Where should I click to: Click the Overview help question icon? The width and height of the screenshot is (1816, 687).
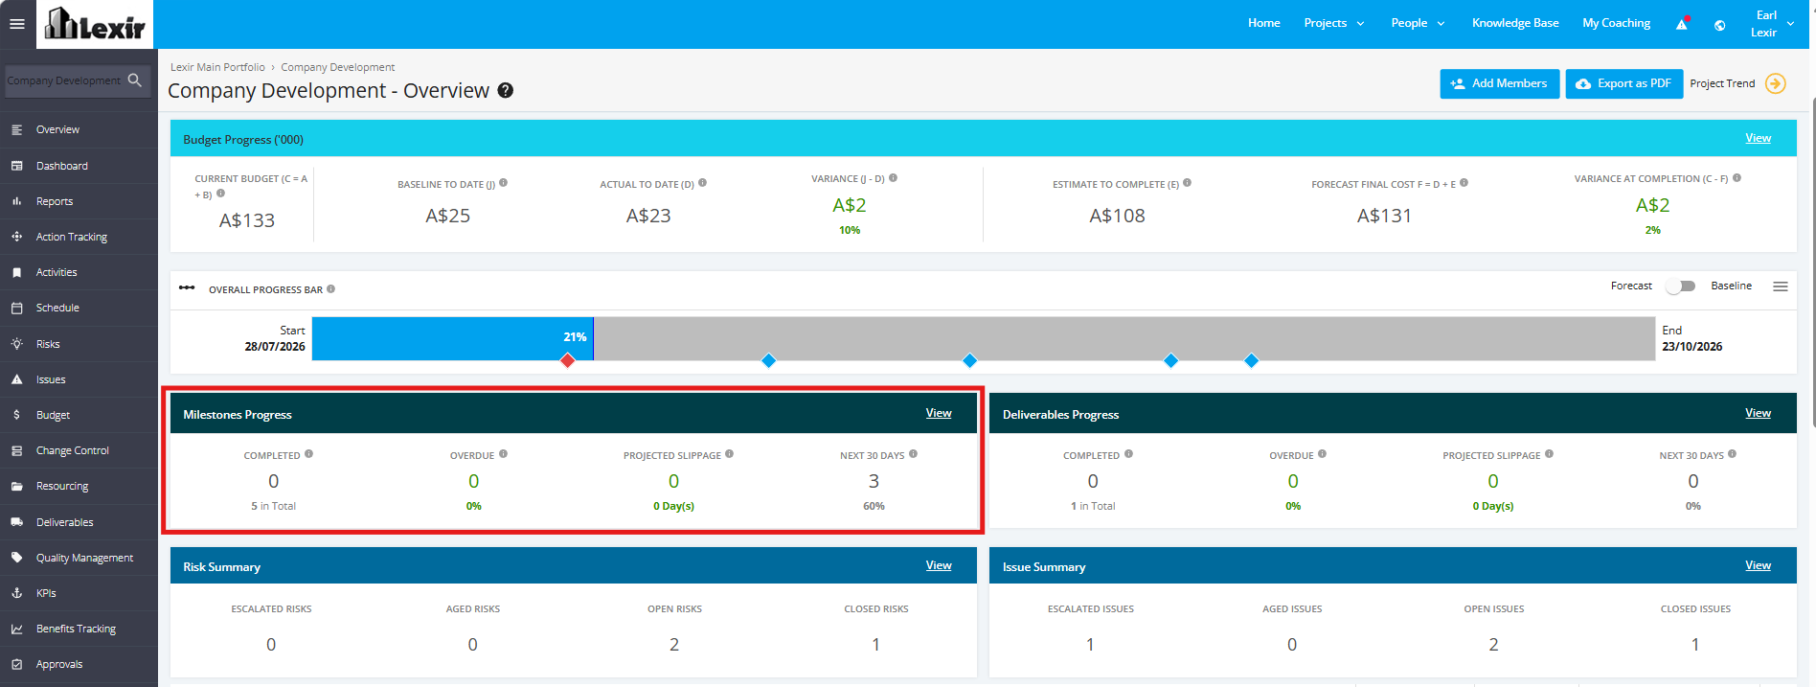pos(506,90)
